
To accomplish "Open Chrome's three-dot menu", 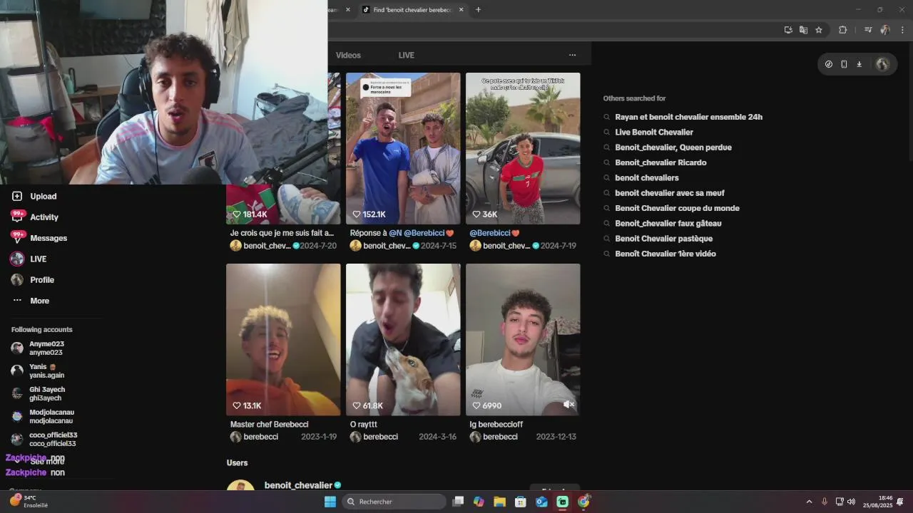I will 902,30.
